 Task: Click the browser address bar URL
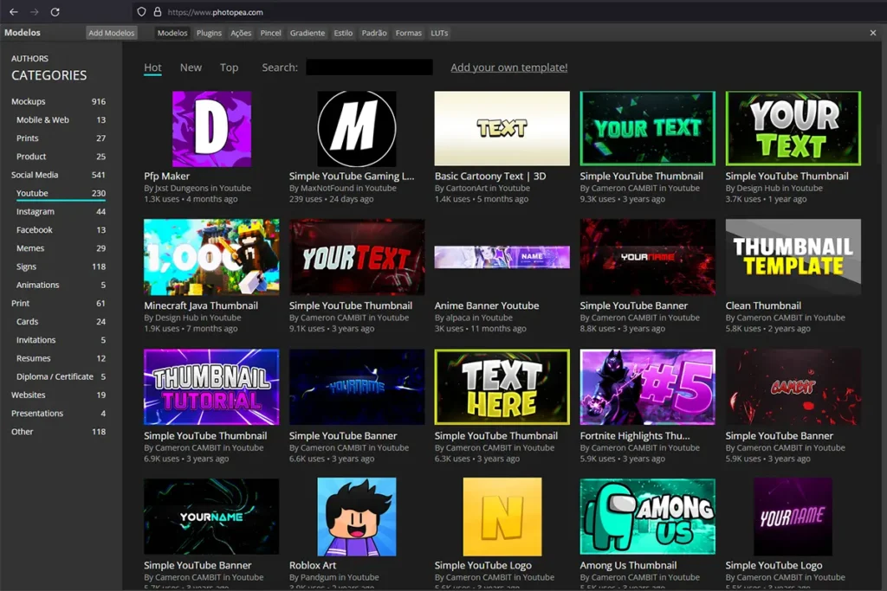click(216, 12)
